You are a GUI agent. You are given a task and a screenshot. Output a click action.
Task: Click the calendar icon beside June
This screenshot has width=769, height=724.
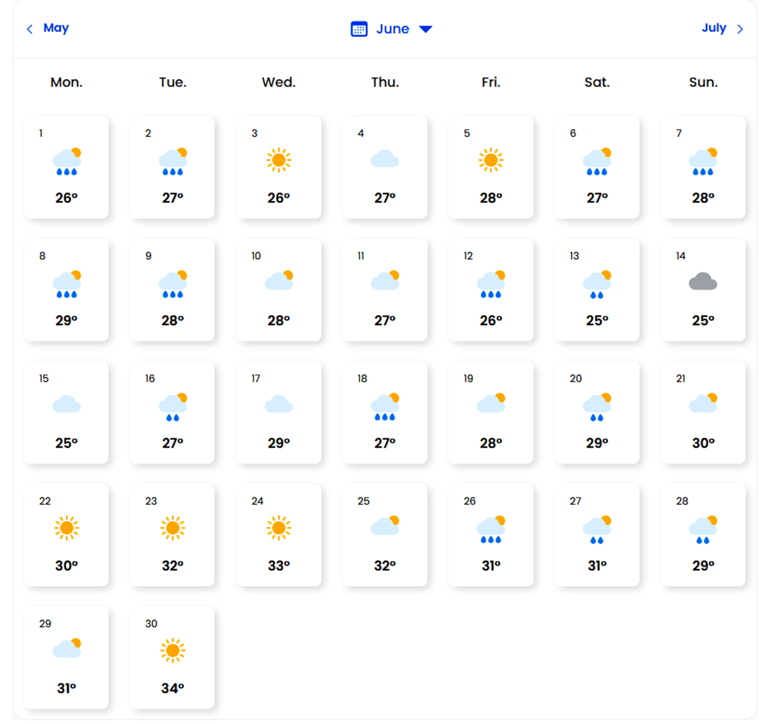(x=359, y=29)
